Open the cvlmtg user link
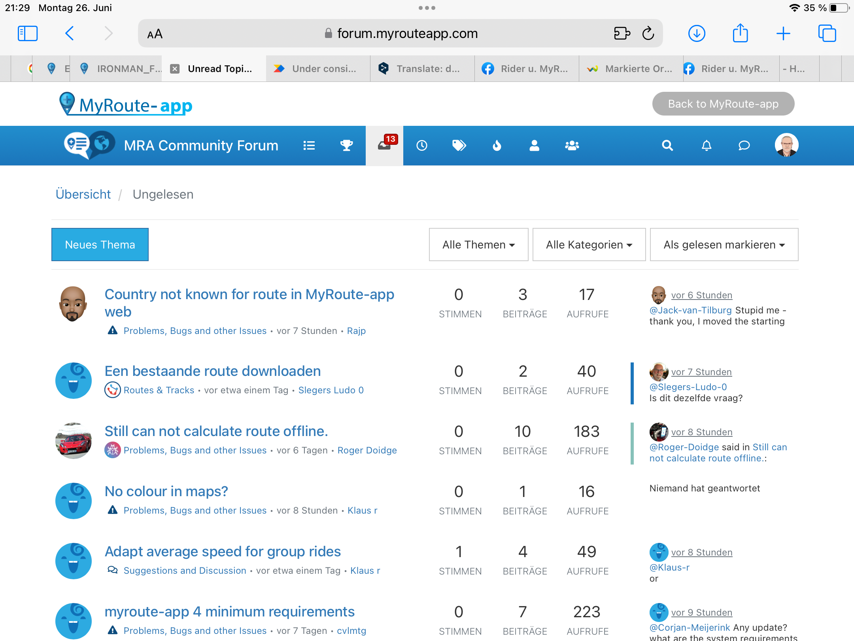854x641 pixels. point(351,631)
